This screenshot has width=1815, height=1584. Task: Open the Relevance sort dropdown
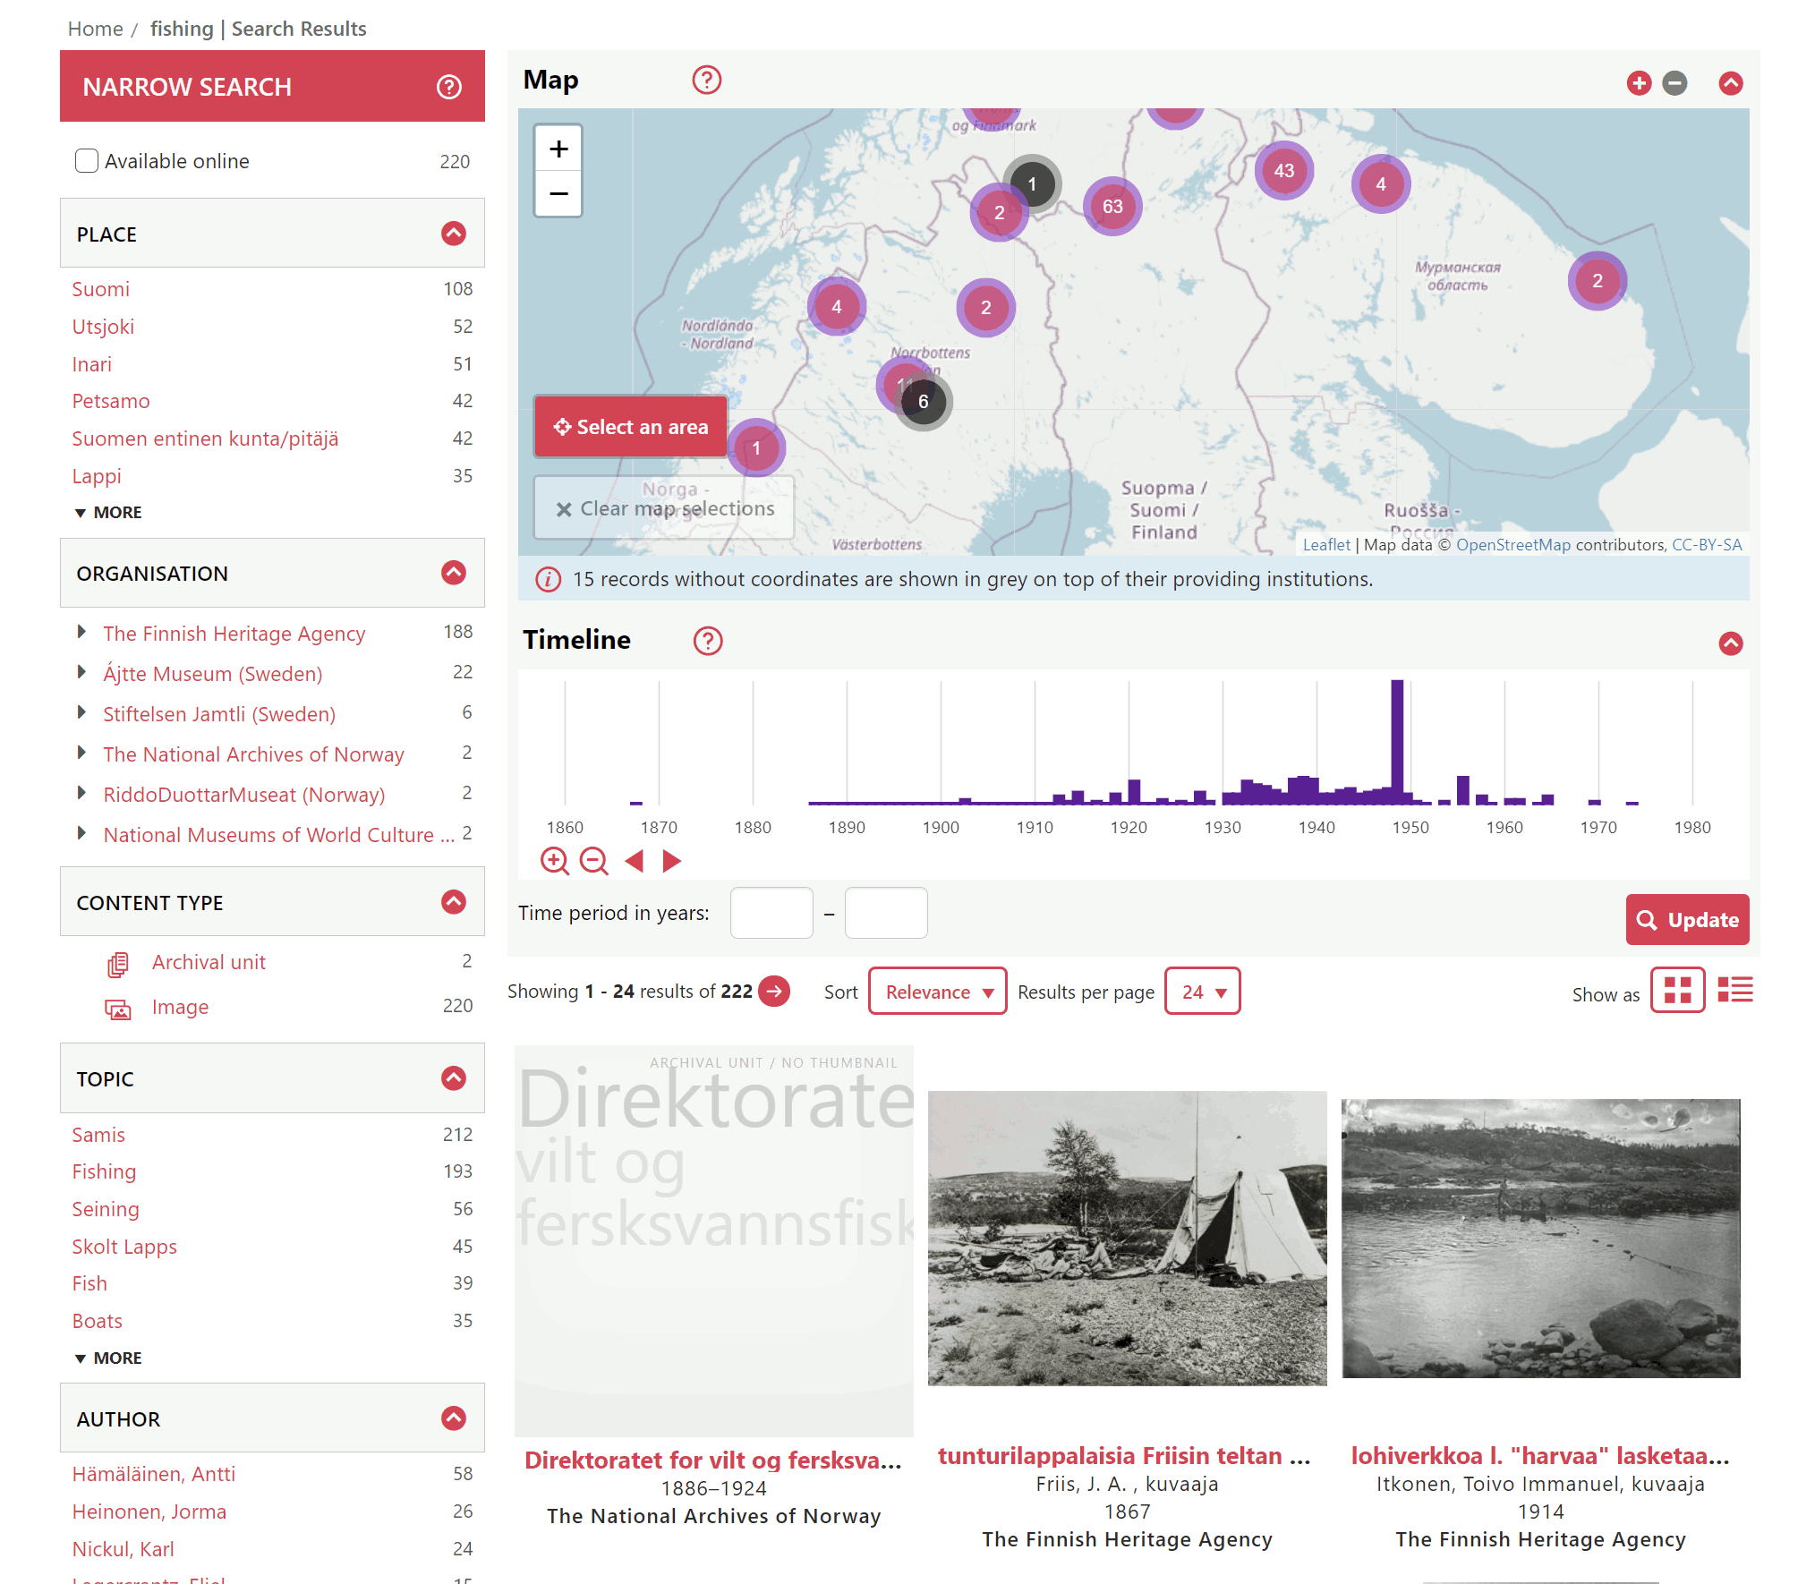click(x=937, y=992)
